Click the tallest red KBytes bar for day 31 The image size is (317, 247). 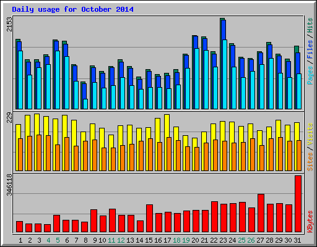298,204
